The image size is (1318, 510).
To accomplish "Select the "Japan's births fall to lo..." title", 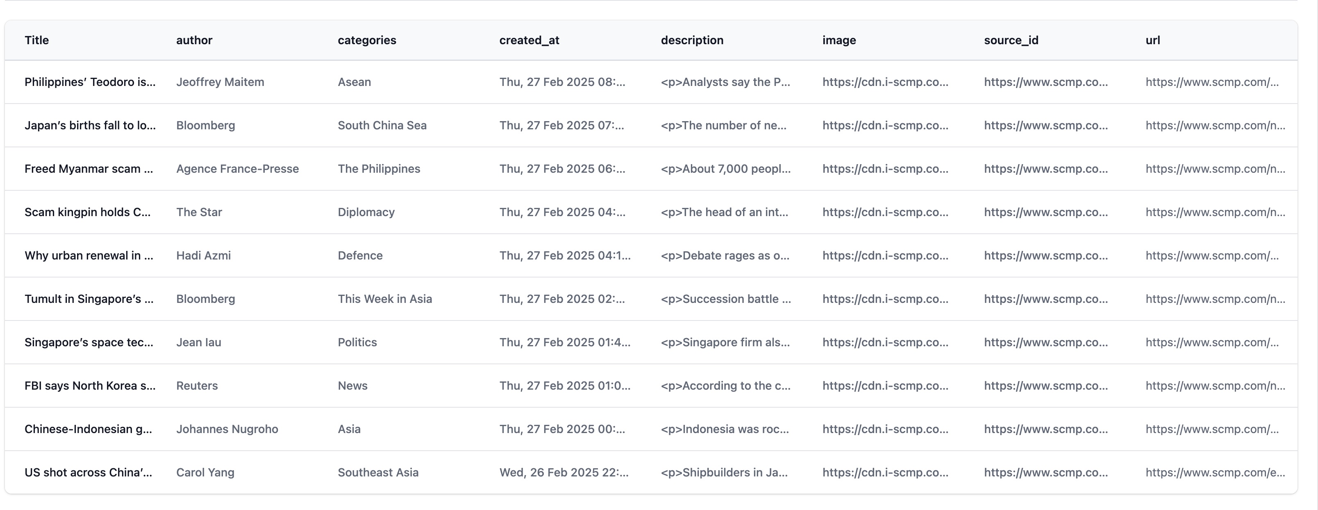I will coord(90,126).
